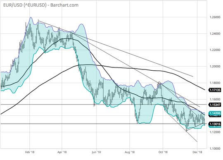Click the 1.24000 price axis tick
Image resolution: width=223 pixels, height=160 pixels.
pos(215,34)
